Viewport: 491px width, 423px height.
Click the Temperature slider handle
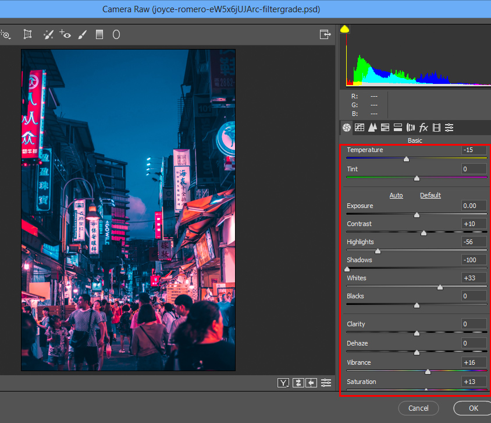pyautogui.click(x=406, y=158)
